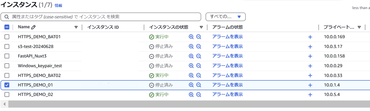Image resolution: width=370 pixels, height=111 pixels.
Task: Open Name column sort arrow
Action: point(76,27)
